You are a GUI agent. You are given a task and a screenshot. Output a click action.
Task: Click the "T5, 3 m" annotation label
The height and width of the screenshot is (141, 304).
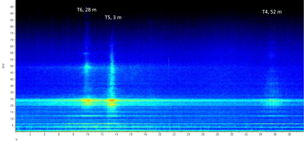113,17
